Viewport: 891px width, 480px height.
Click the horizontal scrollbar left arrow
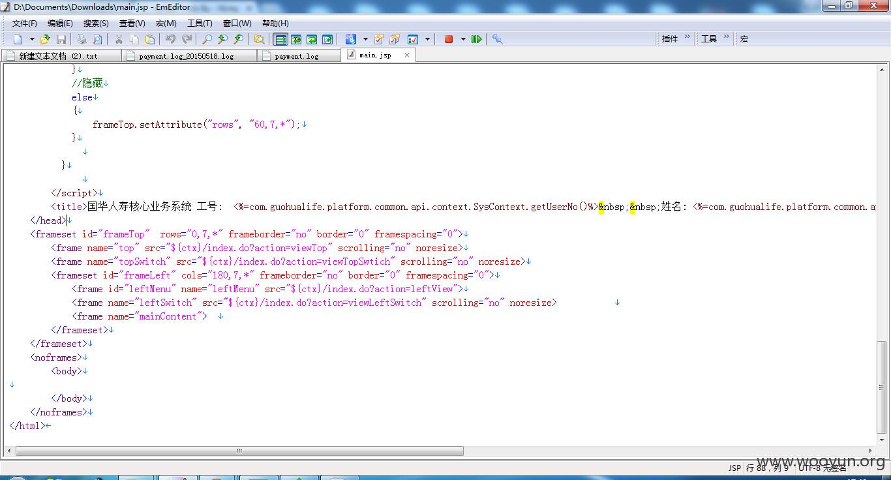pyautogui.click(x=8, y=451)
